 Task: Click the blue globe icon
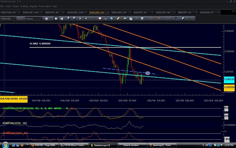[111, 19]
